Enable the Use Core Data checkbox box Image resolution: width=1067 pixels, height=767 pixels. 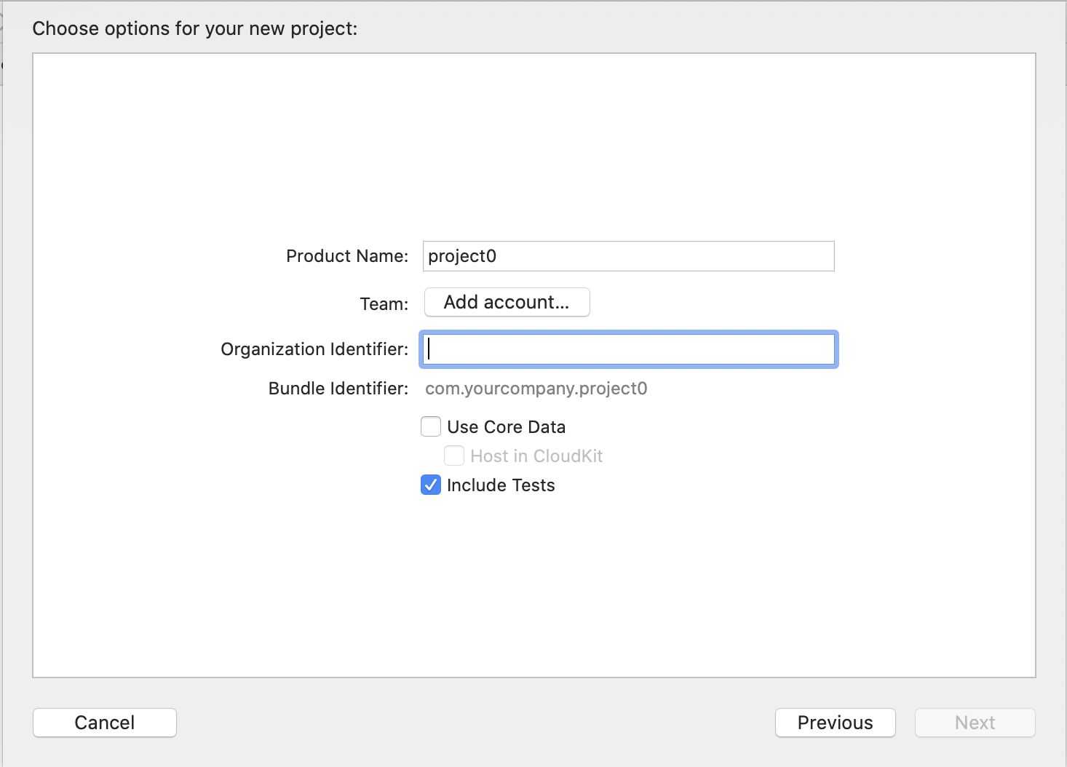point(431,426)
